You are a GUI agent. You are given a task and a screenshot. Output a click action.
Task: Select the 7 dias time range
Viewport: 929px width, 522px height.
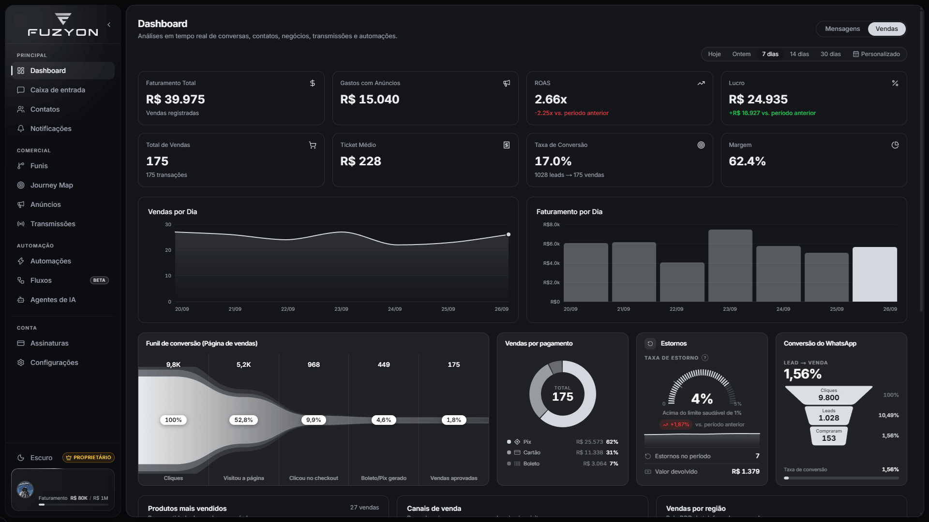click(x=770, y=54)
